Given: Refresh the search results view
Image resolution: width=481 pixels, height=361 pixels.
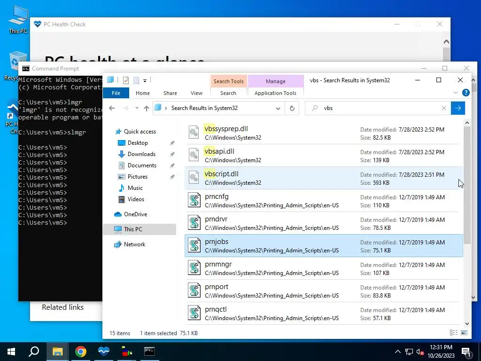Looking at the screenshot, I should (292, 108).
